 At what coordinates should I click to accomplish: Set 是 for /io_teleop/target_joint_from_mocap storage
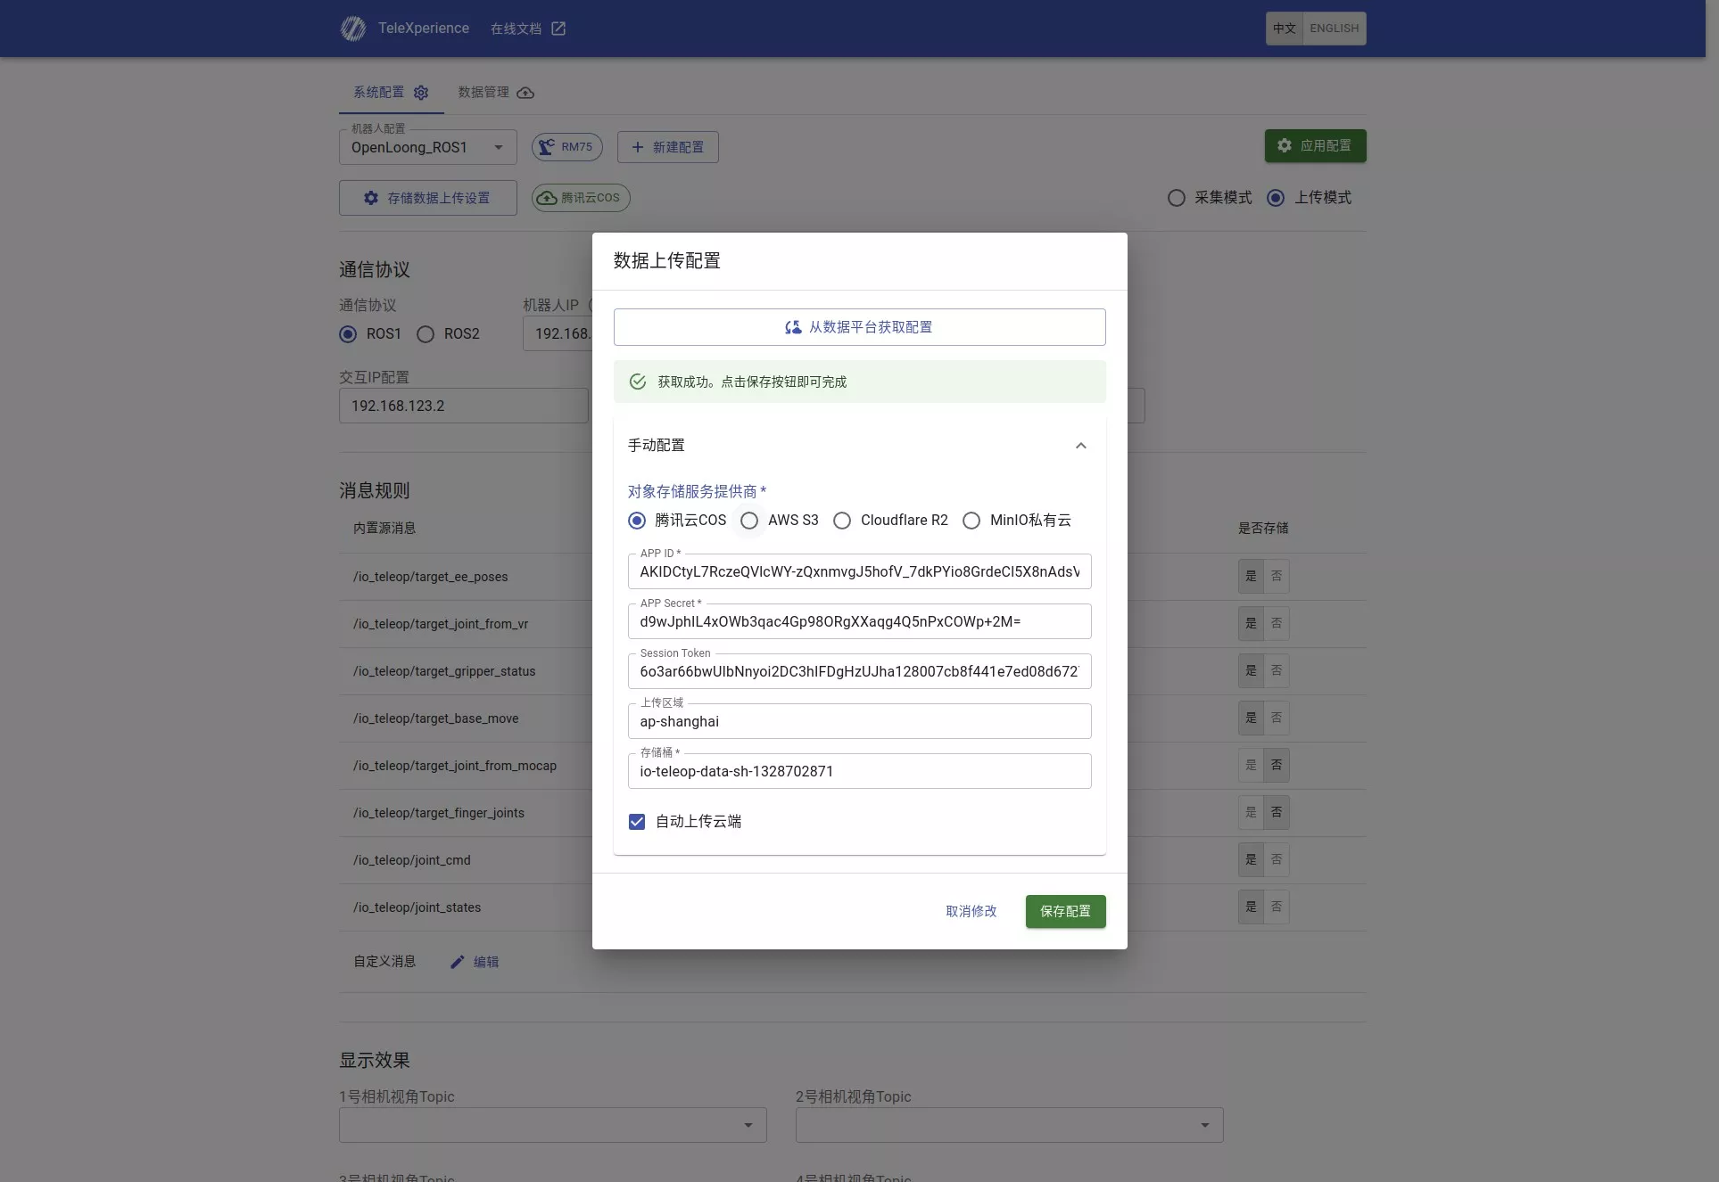coord(1251,765)
